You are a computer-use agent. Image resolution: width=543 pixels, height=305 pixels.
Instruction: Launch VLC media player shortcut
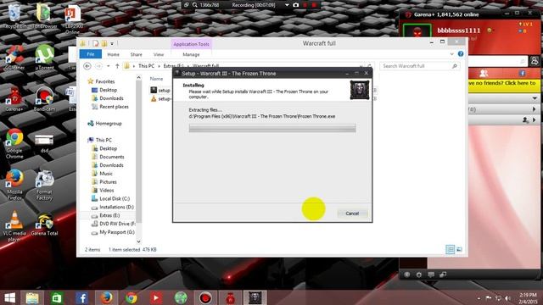coord(14,226)
